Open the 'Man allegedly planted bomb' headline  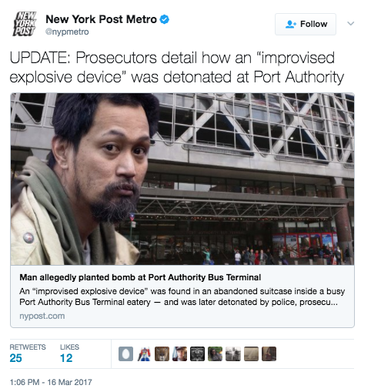click(140, 277)
